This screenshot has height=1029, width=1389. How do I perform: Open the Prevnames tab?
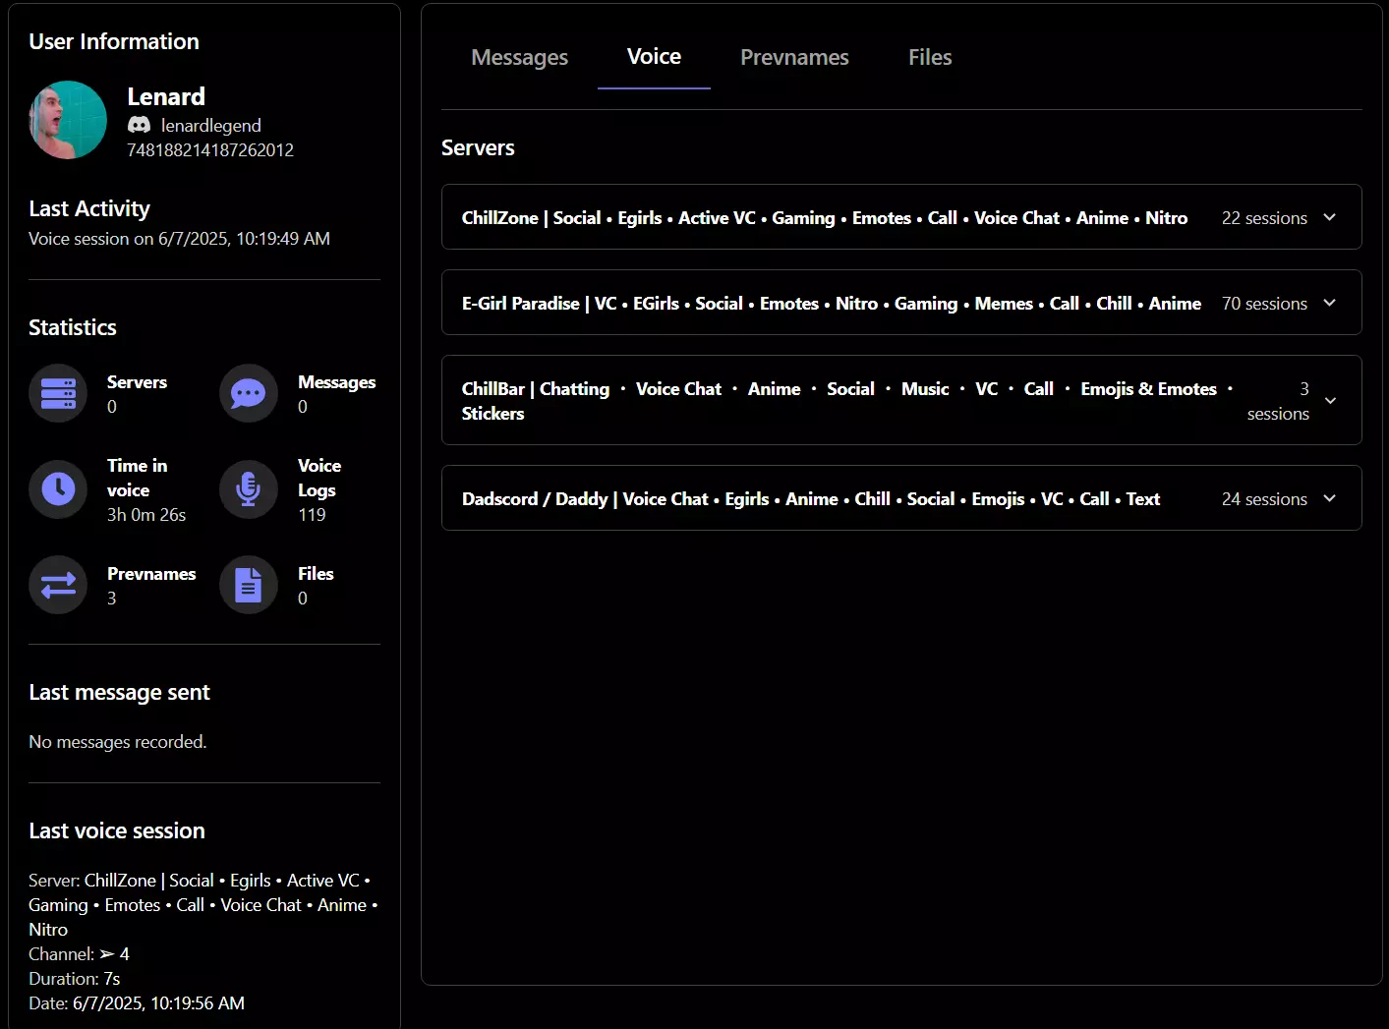(x=794, y=57)
